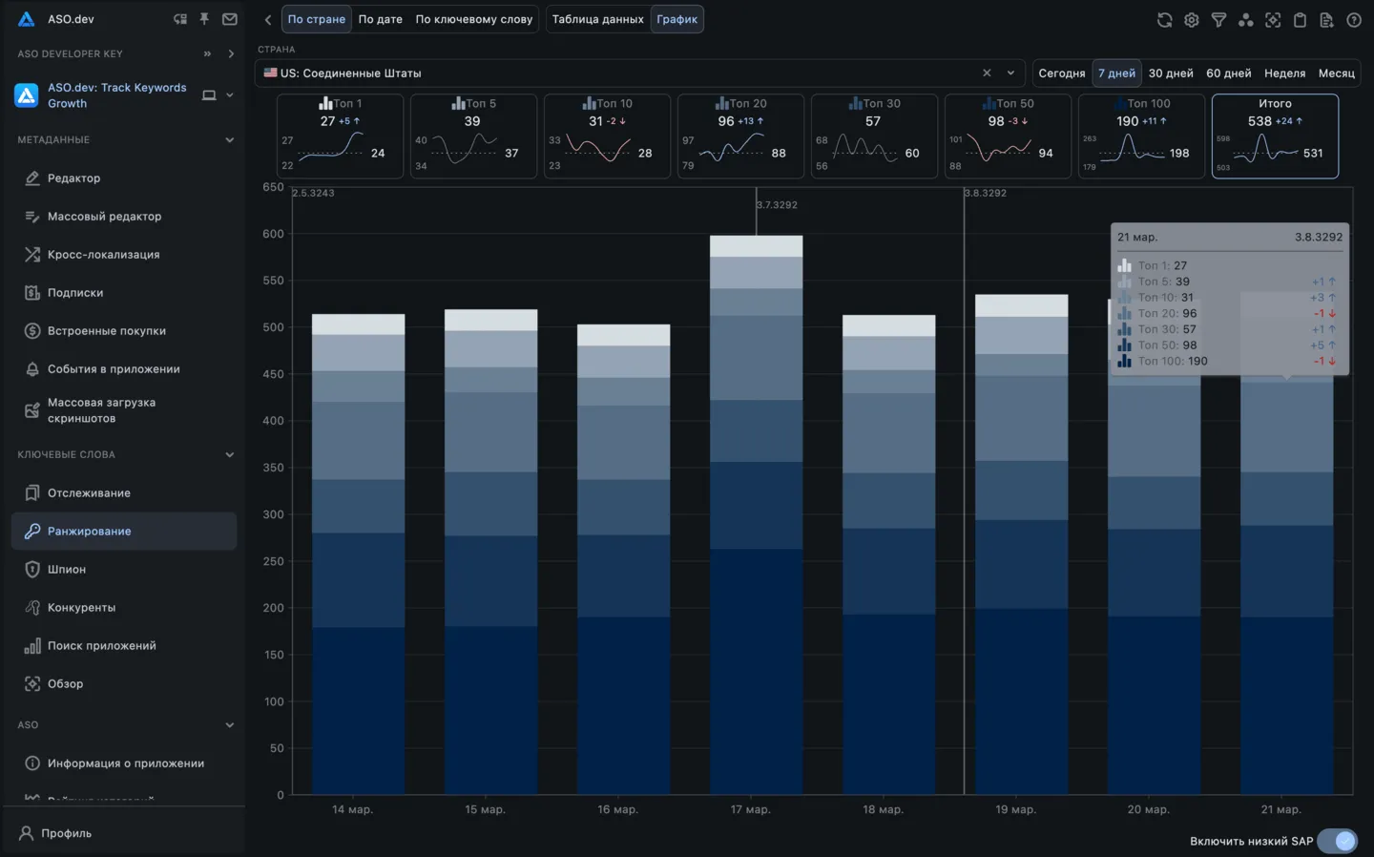The width and height of the screenshot is (1374, 857).
Task: Select the Топ 10 summary card
Action: tap(607, 136)
